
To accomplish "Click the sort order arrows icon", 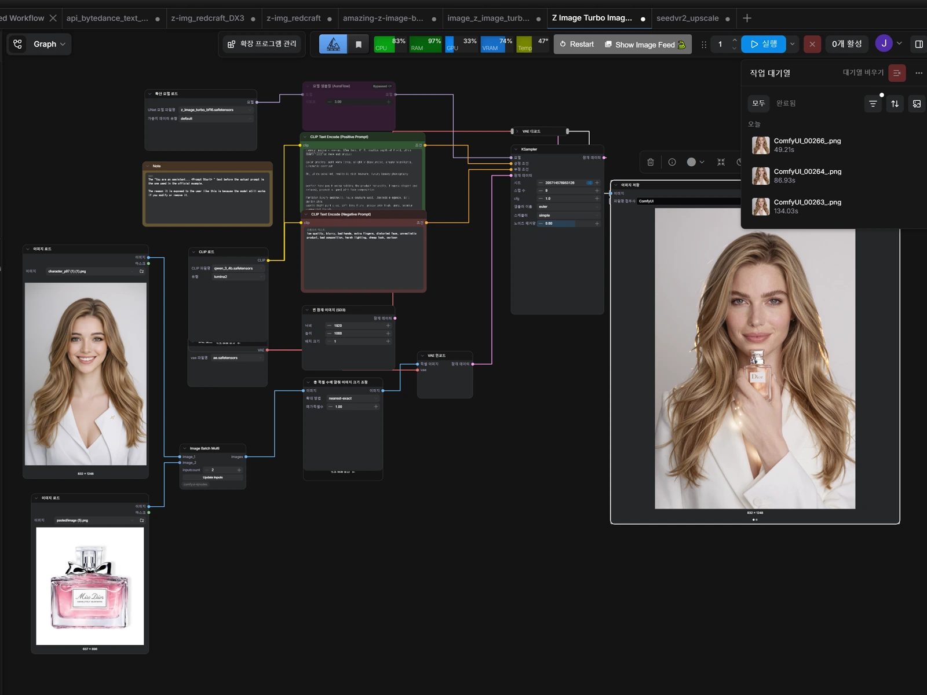I will click(895, 104).
